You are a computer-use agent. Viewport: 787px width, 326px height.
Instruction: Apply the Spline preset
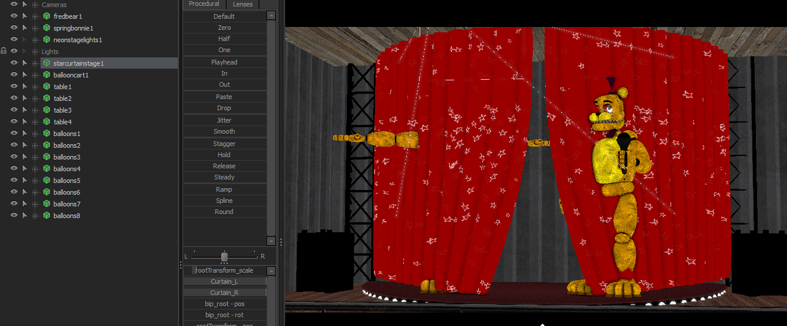click(224, 201)
